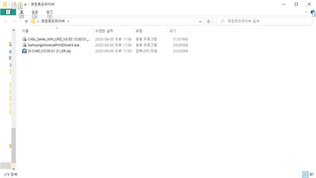This screenshot has height=178, width=316.
Task: Select file C48x_Series_WIN_UPD_V3.00.15.00.01
Action: tap(59, 39)
